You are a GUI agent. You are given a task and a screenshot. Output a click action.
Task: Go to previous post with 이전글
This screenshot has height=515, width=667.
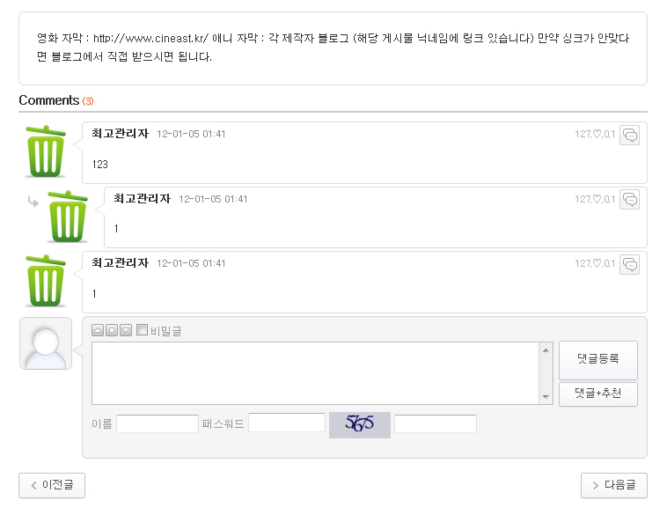52,485
